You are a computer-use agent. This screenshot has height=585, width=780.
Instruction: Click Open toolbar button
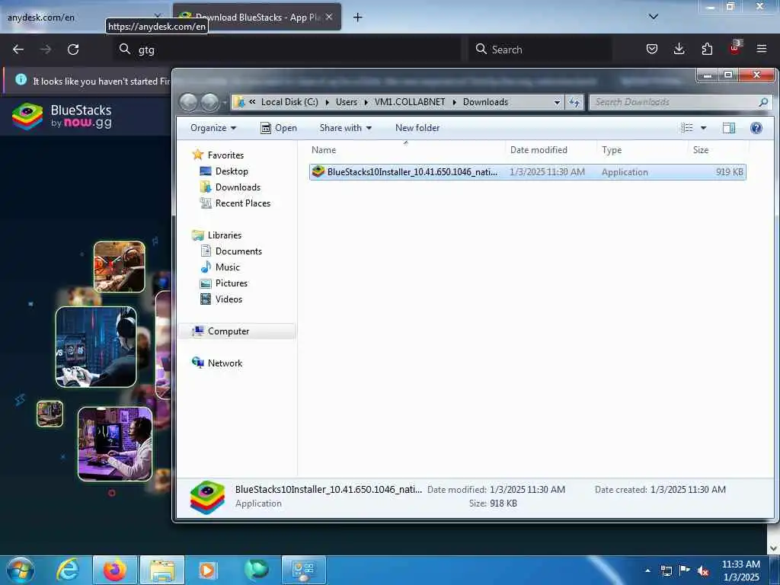pyautogui.click(x=279, y=128)
